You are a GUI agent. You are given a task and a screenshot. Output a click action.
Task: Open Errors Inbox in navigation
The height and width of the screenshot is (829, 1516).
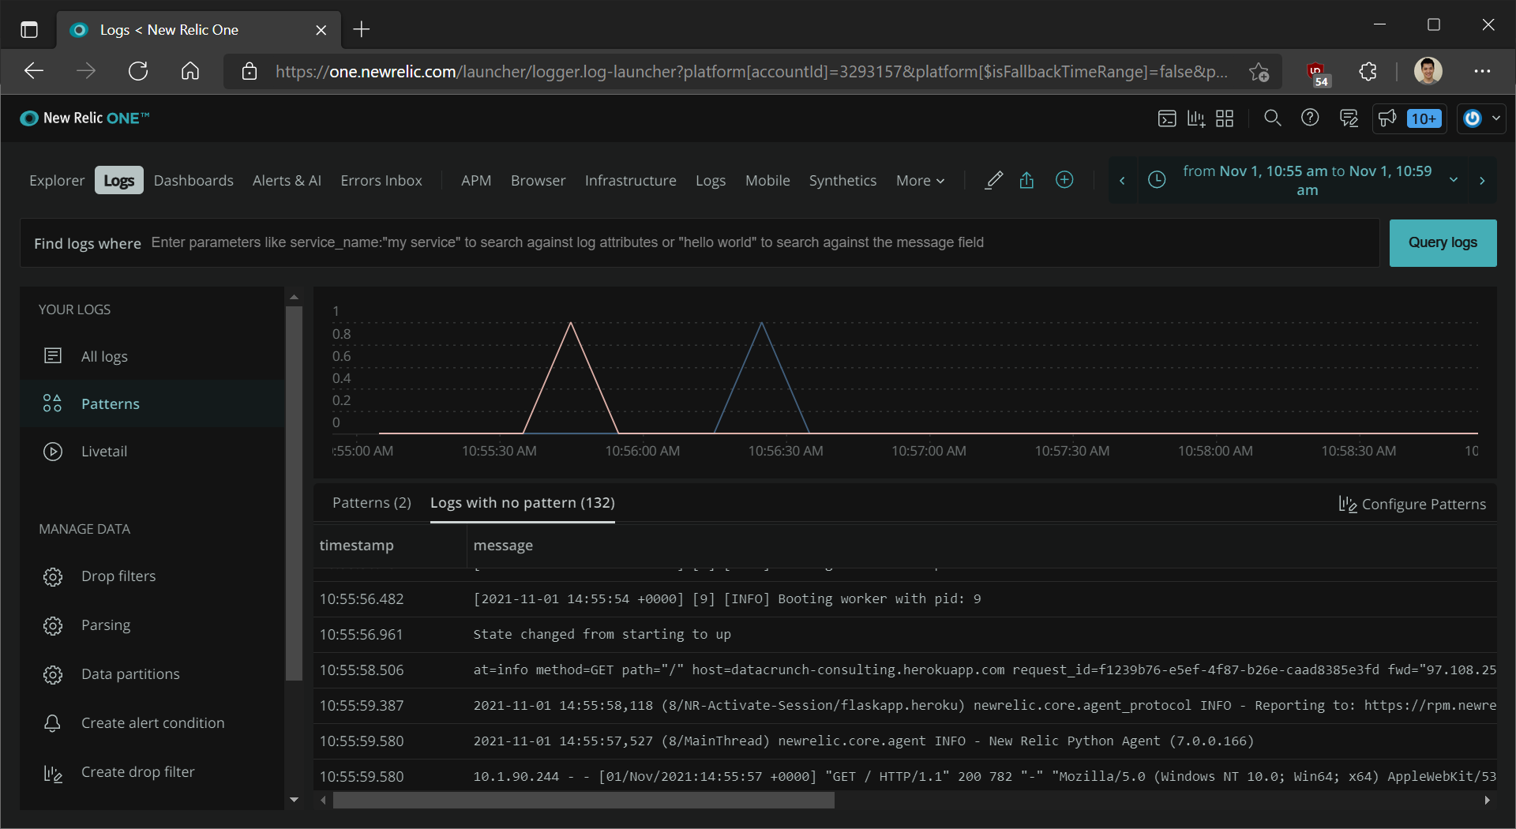pos(381,181)
